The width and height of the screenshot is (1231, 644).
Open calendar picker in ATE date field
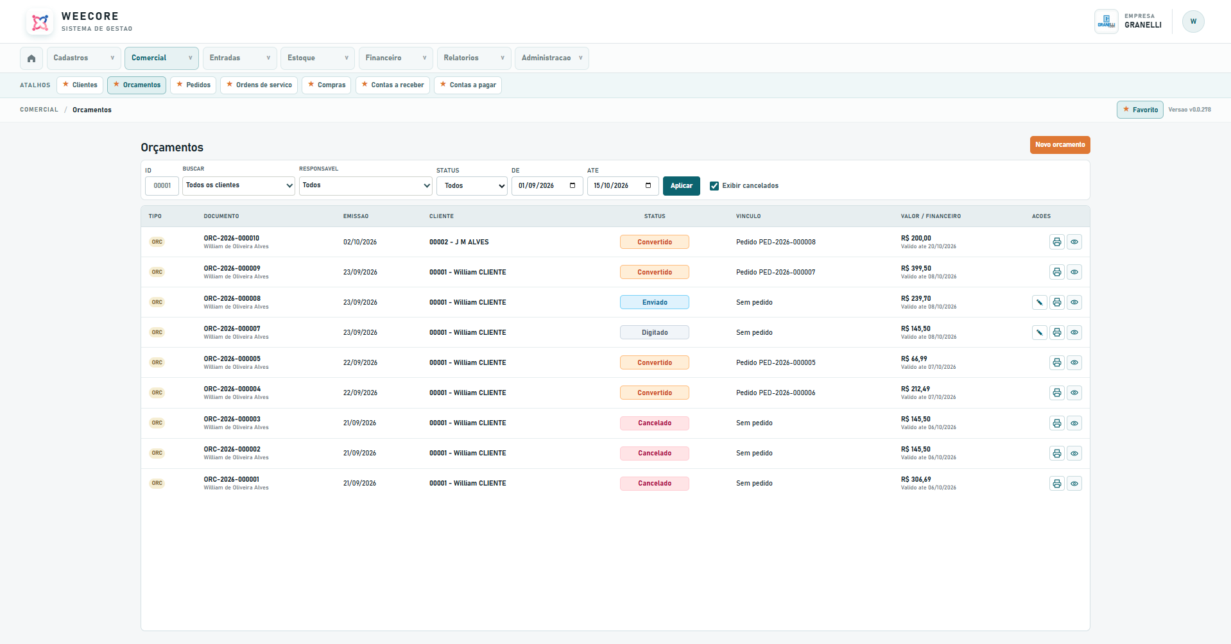click(x=648, y=185)
